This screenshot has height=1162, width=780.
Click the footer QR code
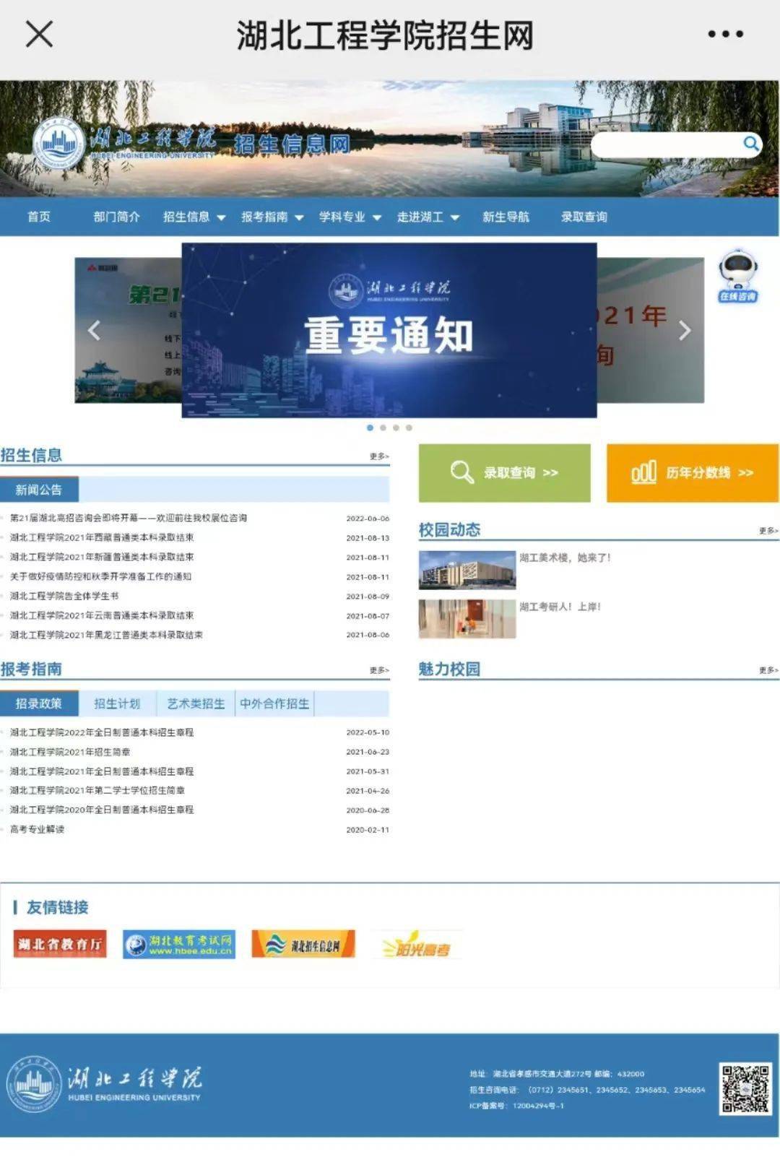pos(745,1088)
